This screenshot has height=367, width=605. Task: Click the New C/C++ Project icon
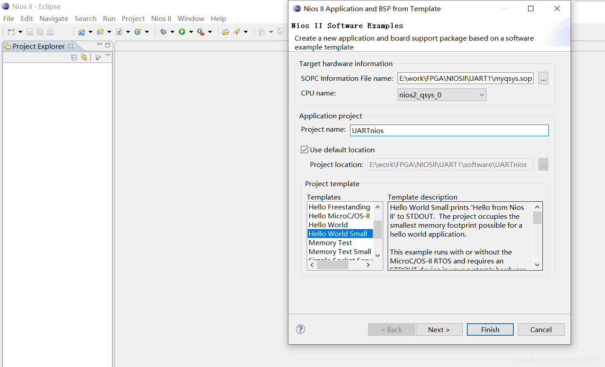pyautogui.click(x=81, y=32)
